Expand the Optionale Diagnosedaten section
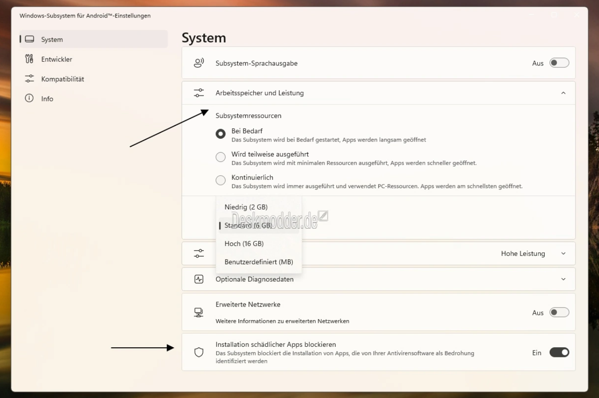This screenshot has height=398, width=599. [x=563, y=279]
